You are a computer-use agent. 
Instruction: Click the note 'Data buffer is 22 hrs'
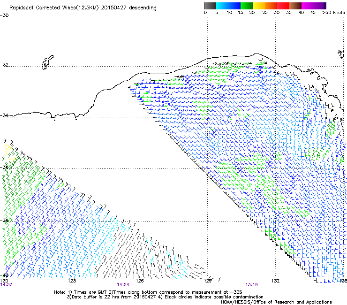[96, 297]
